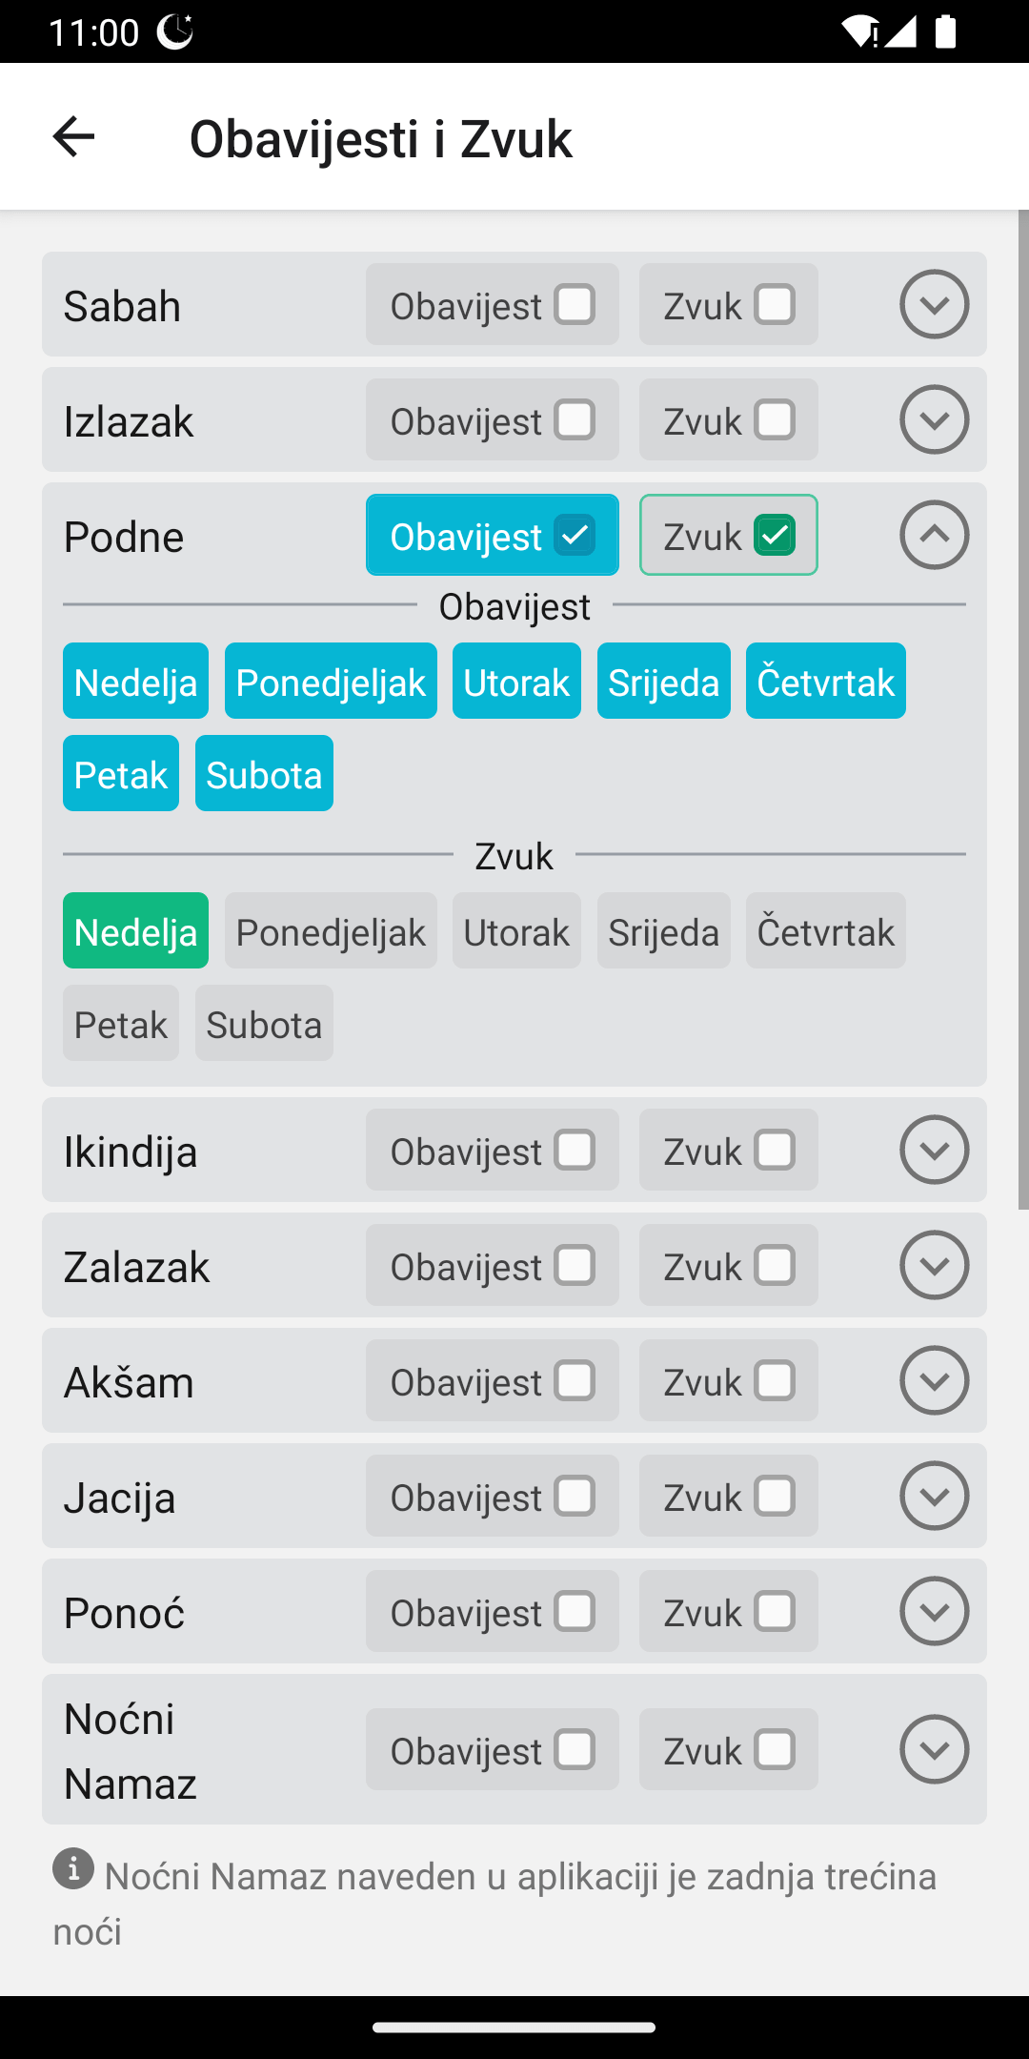
Task: Collapse the Podne section chevron
Action: coord(934,535)
